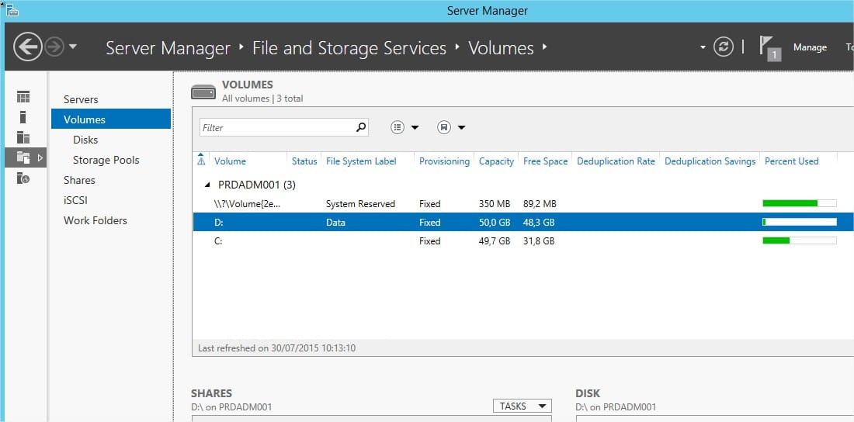The image size is (854, 422).
Task: Sort by File System Label column
Action: pos(361,161)
